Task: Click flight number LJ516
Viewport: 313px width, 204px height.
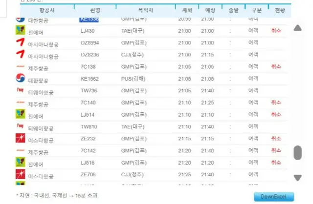Action: click(x=88, y=163)
